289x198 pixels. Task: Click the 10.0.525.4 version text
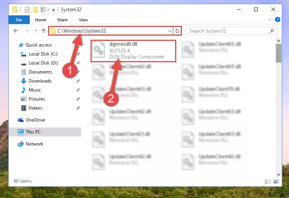(x=120, y=51)
